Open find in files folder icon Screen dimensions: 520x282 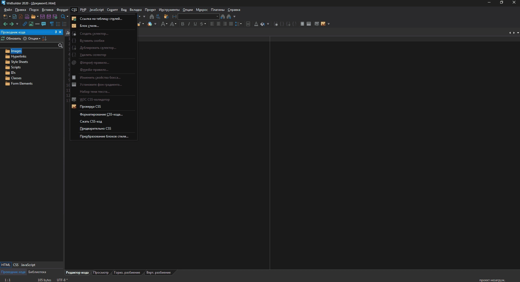tap(166, 17)
